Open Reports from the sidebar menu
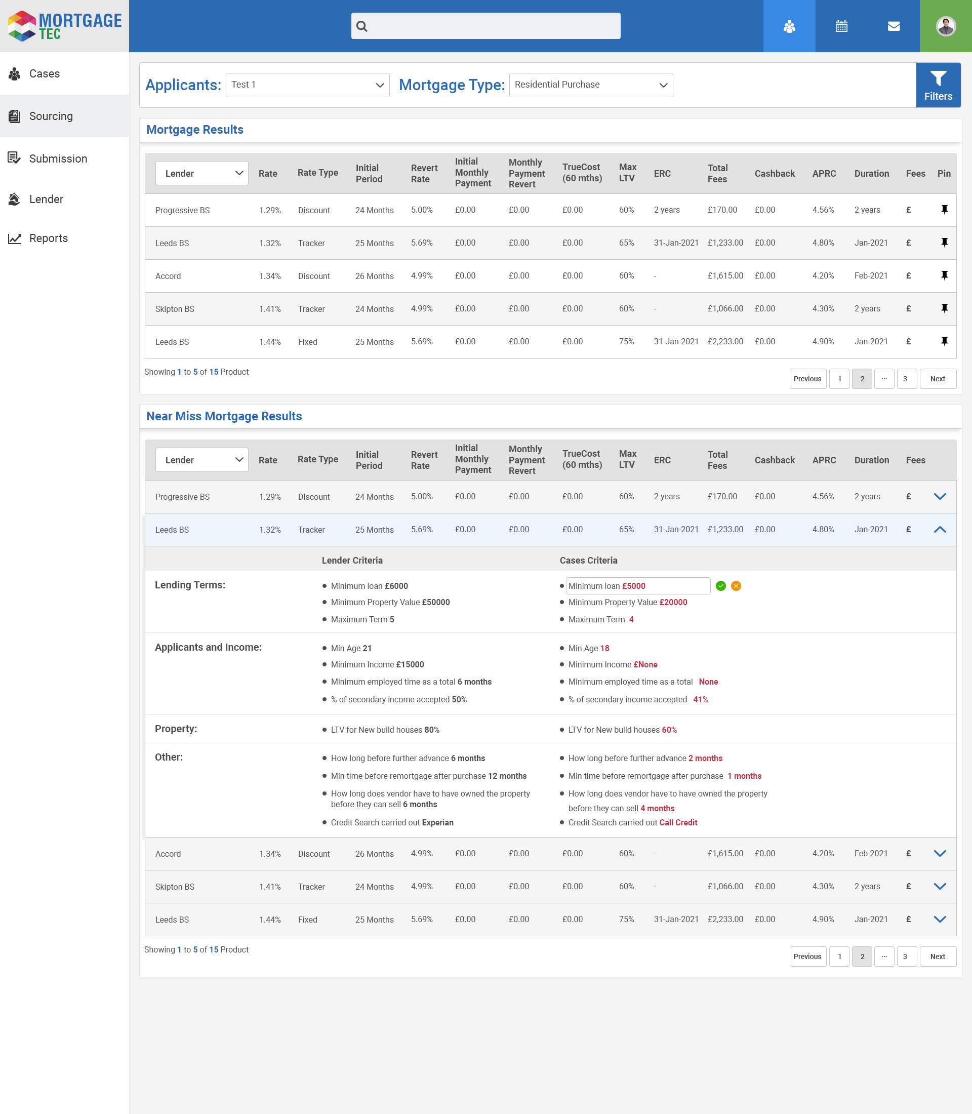The height and width of the screenshot is (1114, 972). 48,238
